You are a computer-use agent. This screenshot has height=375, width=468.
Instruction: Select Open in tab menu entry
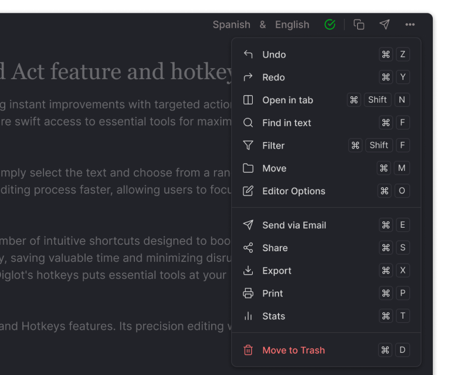pos(326,100)
